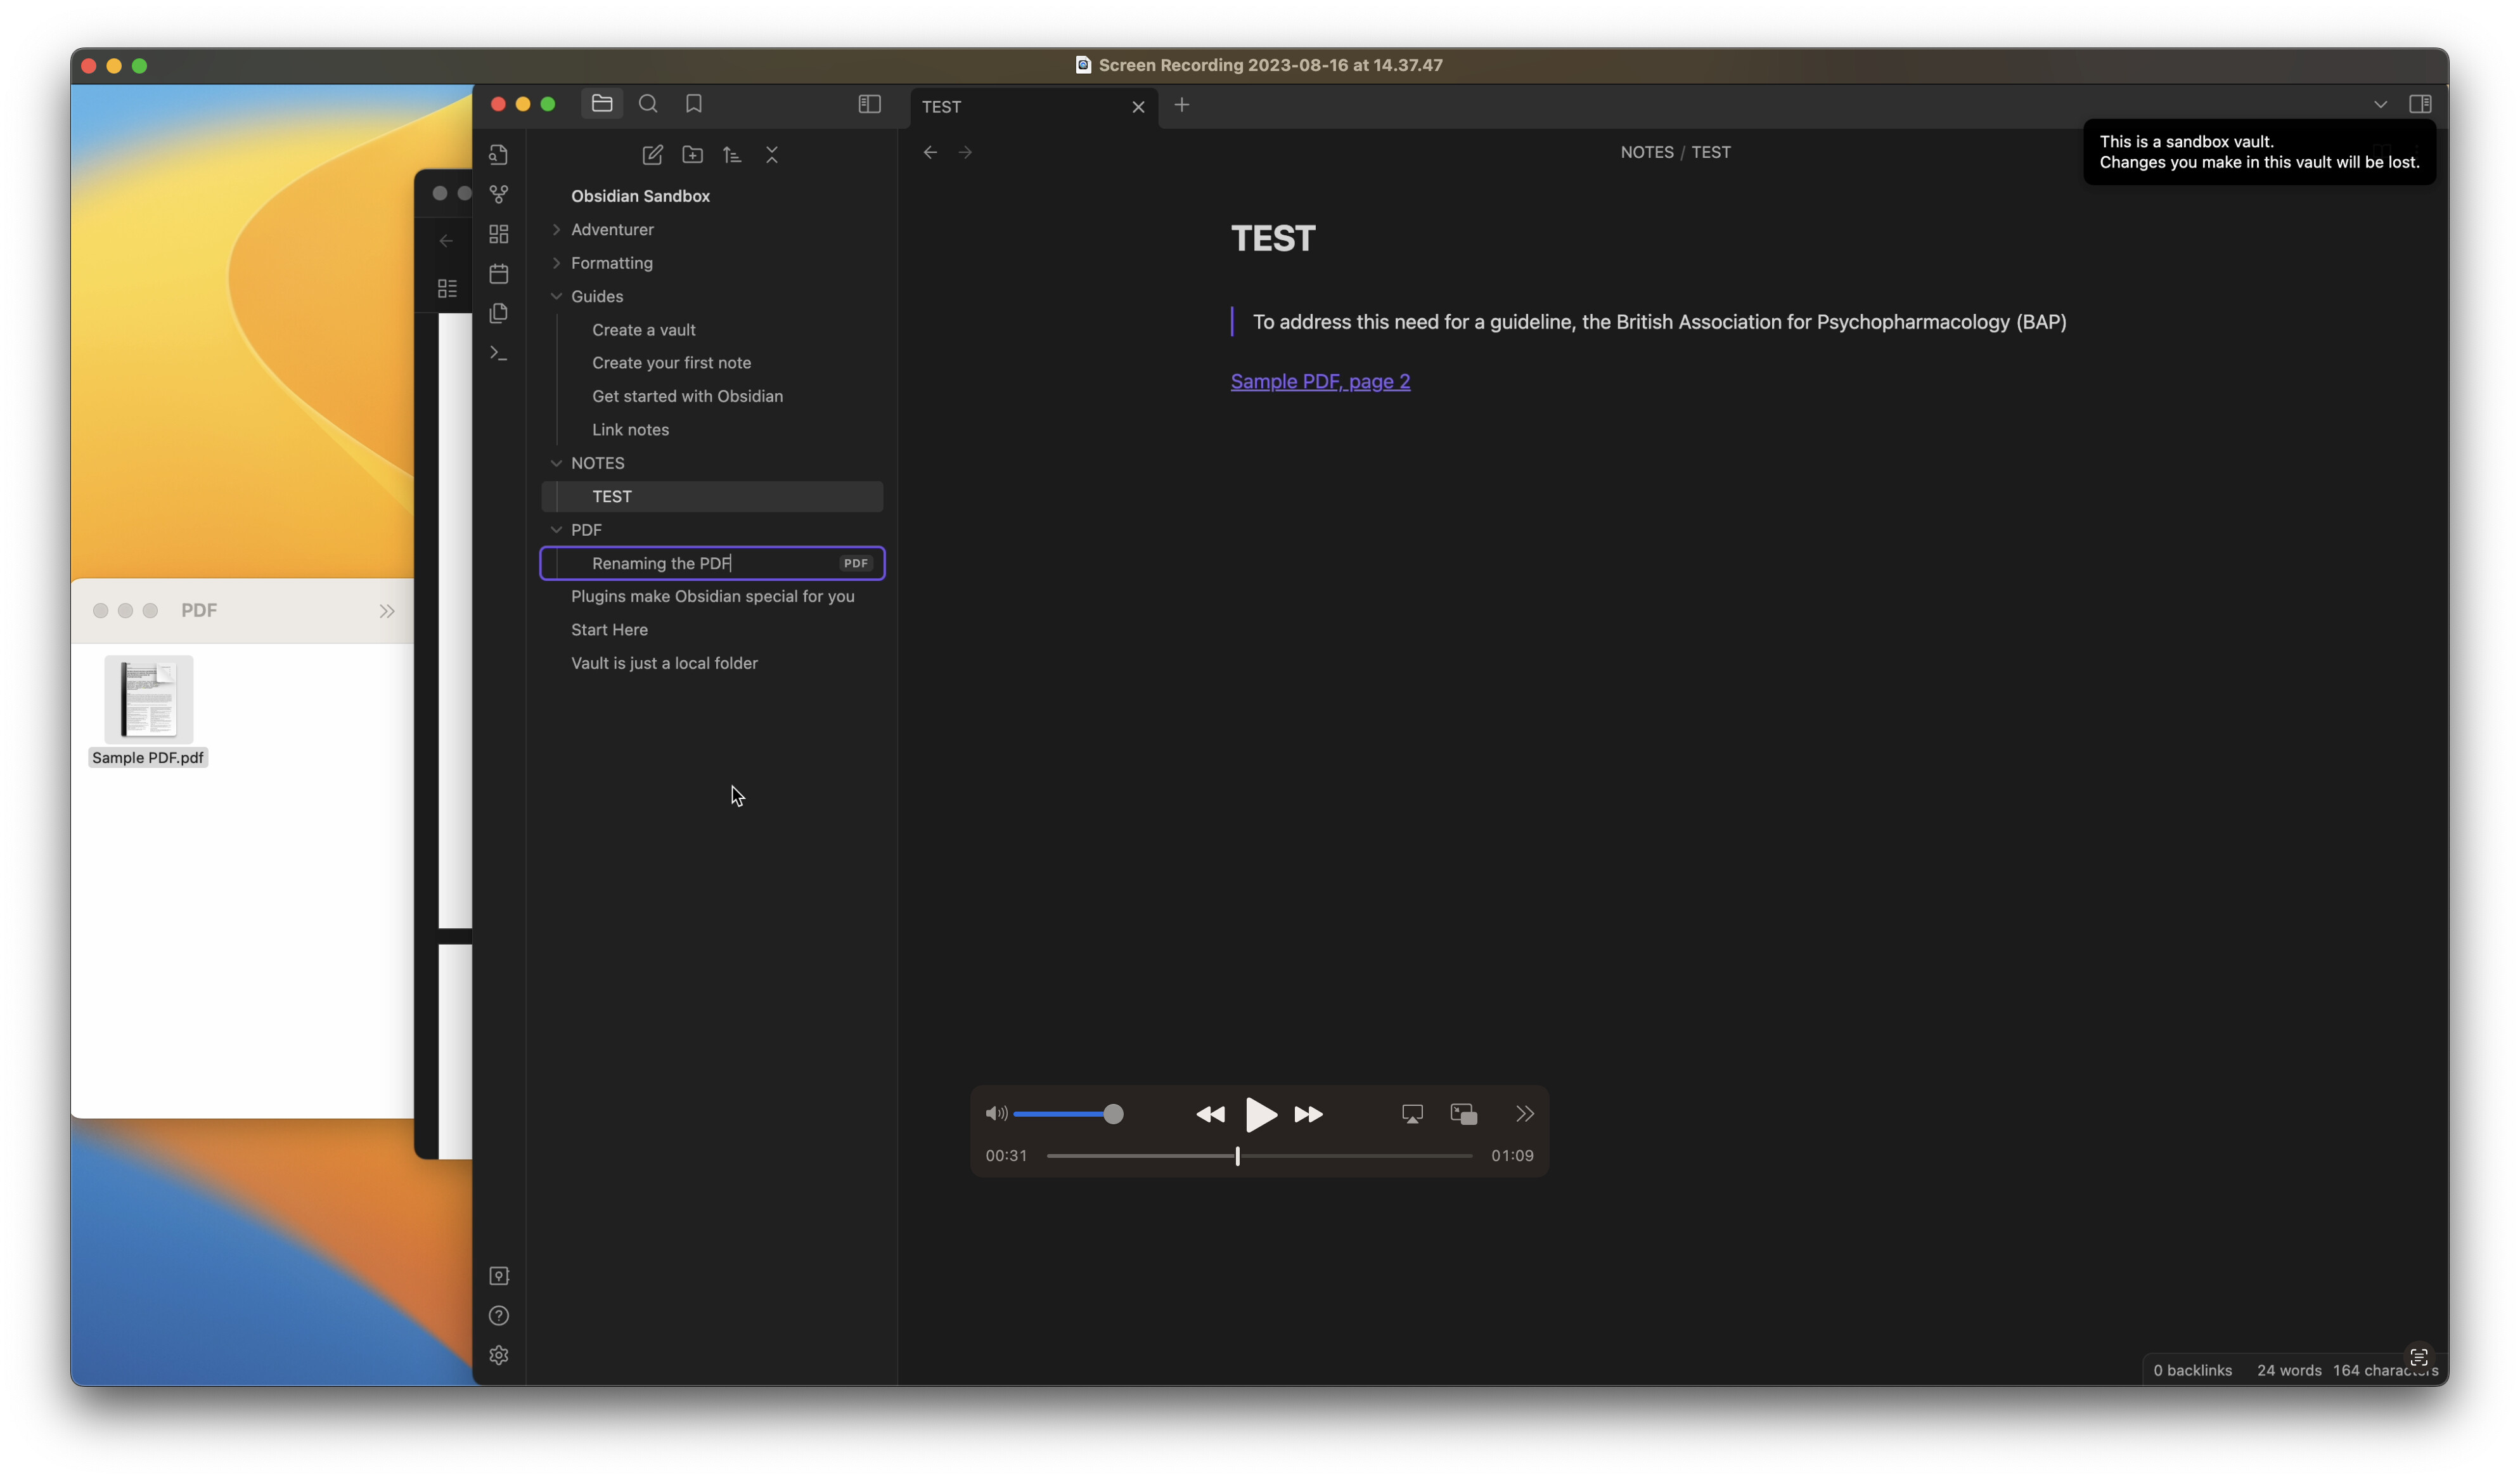Viewport: 2520px width, 1480px height.
Task: Expand Finder PDF window toolbar chevrons
Action: point(387,611)
